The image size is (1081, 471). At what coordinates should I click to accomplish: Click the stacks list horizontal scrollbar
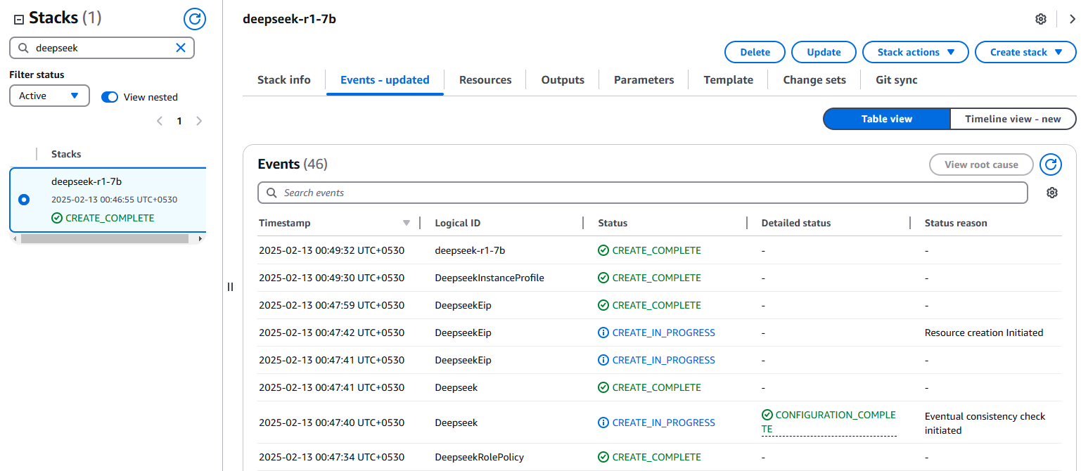[x=105, y=239]
